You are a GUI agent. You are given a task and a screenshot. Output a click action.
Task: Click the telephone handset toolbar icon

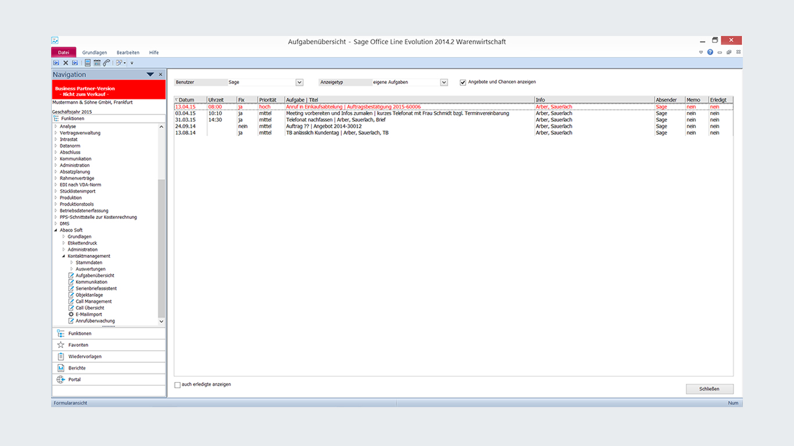click(x=106, y=63)
